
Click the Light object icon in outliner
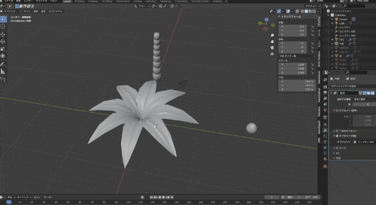pyautogui.click(x=336, y=23)
